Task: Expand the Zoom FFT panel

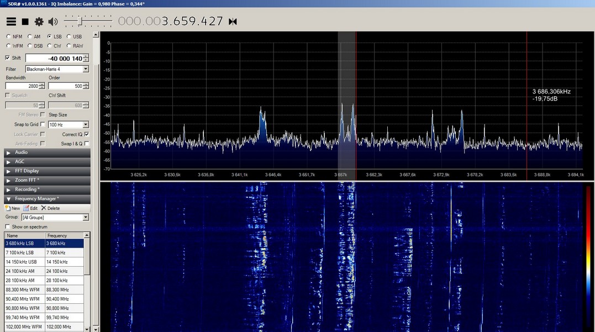Action: point(47,180)
